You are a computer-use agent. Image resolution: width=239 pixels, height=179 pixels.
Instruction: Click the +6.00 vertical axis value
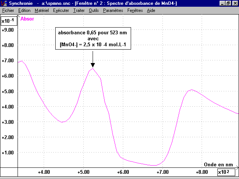tap(7, 76)
